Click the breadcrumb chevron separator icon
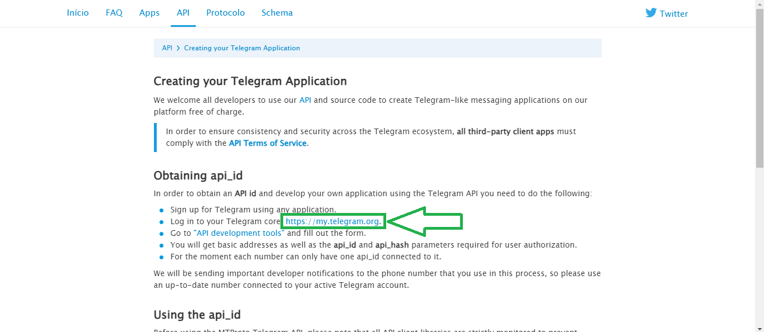 pyautogui.click(x=178, y=48)
